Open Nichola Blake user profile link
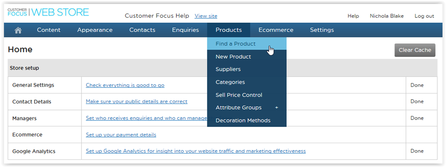The height and width of the screenshot is (167, 446). (387, 16)
